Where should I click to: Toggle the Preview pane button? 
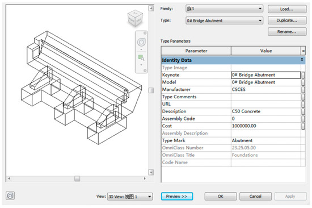[176, 196]
